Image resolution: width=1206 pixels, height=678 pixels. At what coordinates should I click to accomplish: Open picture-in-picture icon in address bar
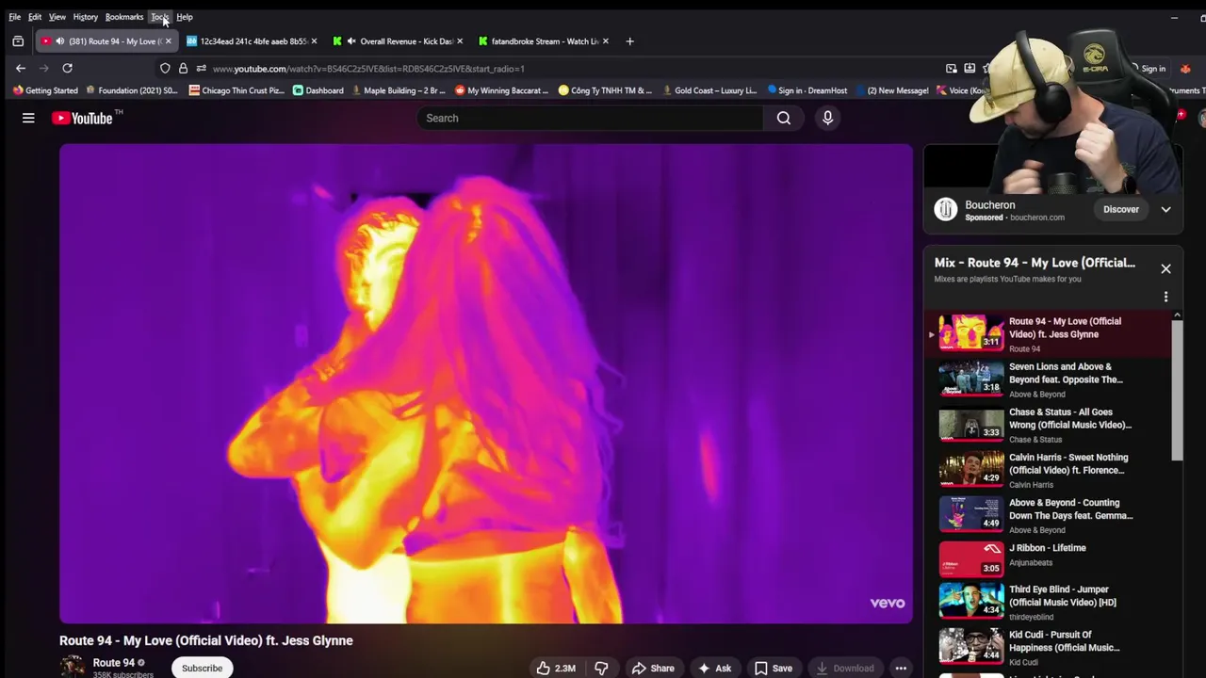(952, 68)
